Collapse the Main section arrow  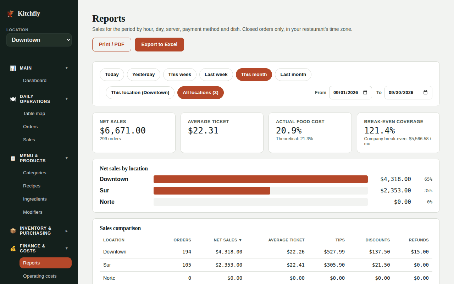coord(67,68)
